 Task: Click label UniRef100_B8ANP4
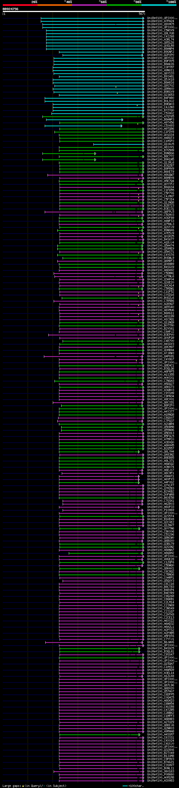pos(161,49)
